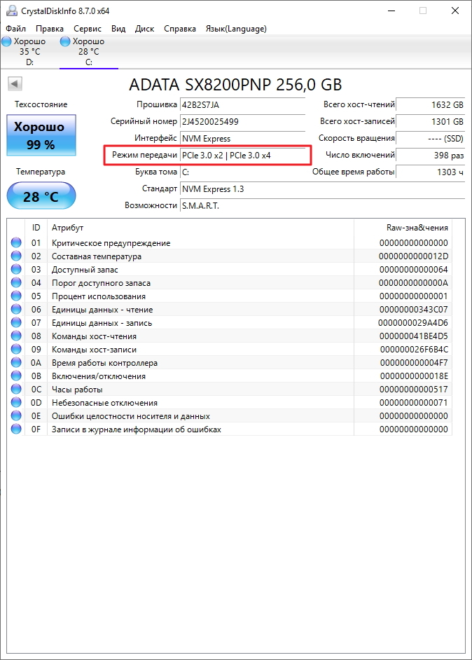Screen dimensions: 472x660
Task: Click the Атрибут column header
Action: (200, 228)
